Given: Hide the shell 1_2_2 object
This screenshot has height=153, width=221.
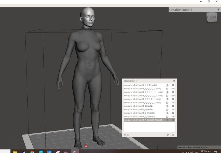Looking at the screenshot, I should pyautogui.click(x=173, y=117).
